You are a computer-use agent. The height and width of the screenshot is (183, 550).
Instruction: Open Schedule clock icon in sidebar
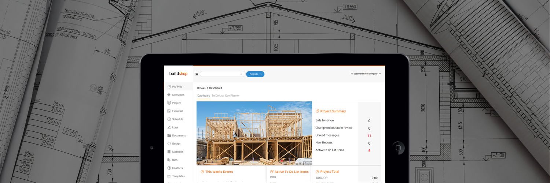click(x=169, y=119)
